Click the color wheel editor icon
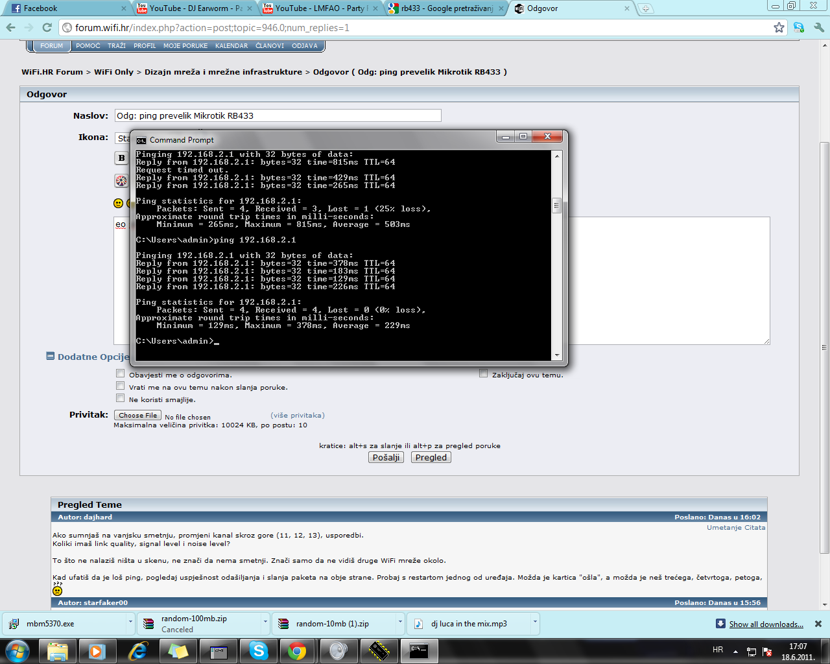The image size is (830, 664). point(121,181)
